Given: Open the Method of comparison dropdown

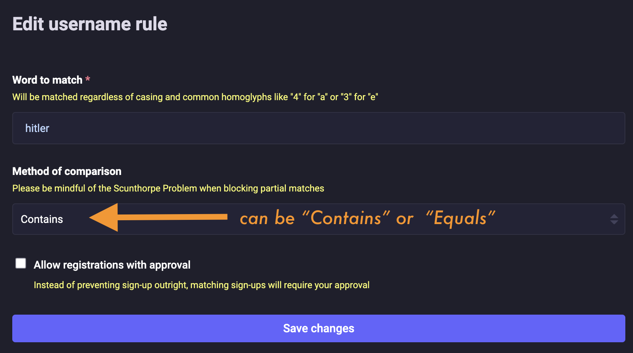Looking at the screenshot, I should [318, 219].
